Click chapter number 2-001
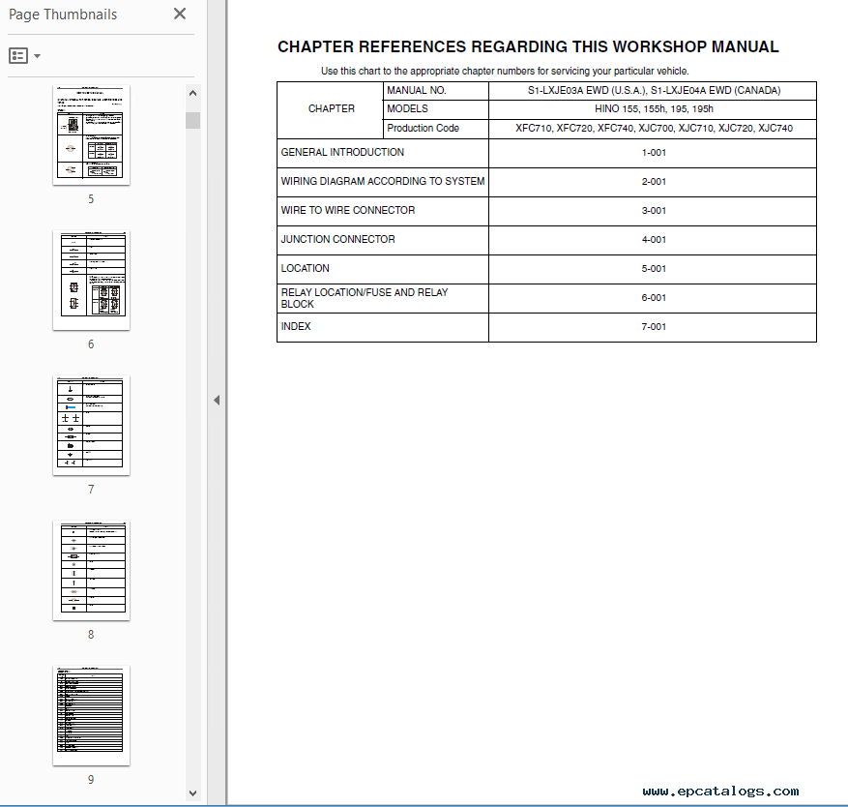This screenshot has width=848, height=807. pyautogui.click(x=654, y=182)
